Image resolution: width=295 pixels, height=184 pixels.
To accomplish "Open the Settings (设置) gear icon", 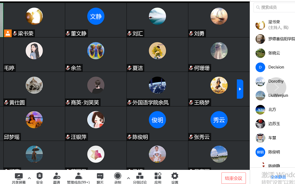I will [x=175, y=178].
